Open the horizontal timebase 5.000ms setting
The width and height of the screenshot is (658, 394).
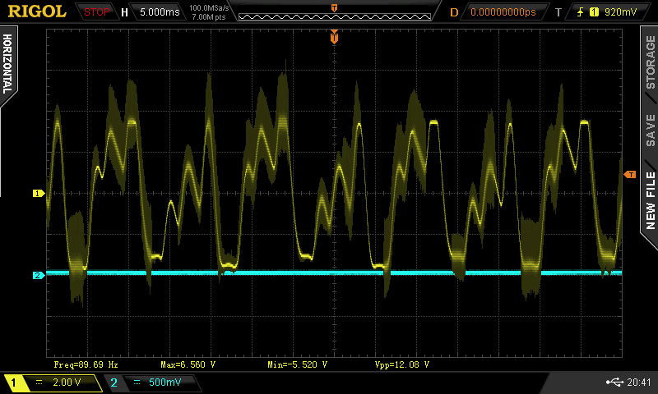point(159,12)
